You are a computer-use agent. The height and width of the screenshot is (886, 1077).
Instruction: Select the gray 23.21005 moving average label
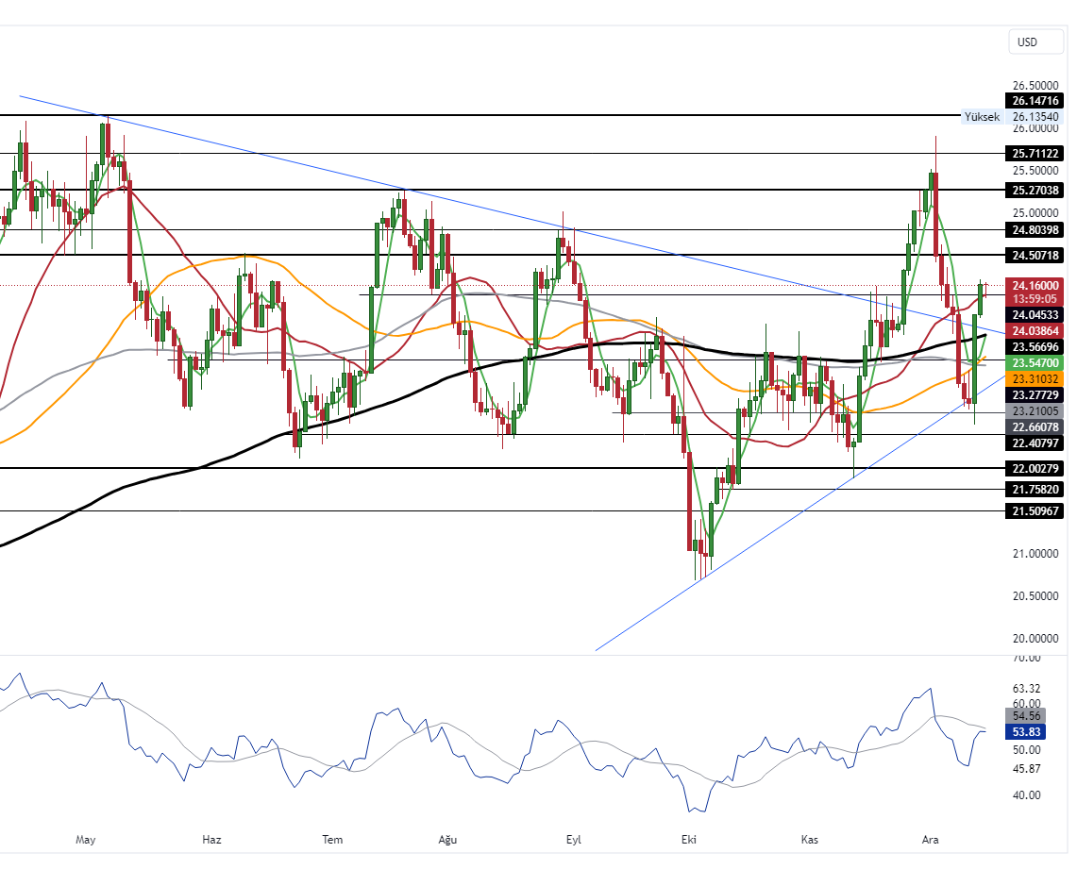point(1035,411)
